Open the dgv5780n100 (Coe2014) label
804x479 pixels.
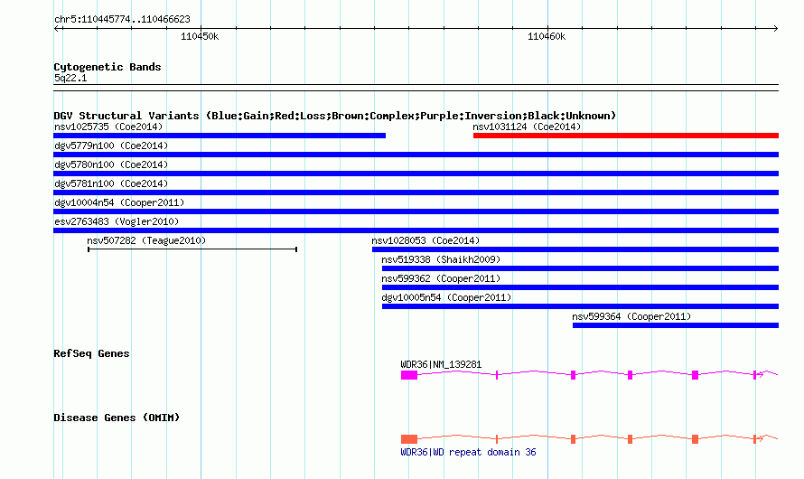click(x=111, y=164)
